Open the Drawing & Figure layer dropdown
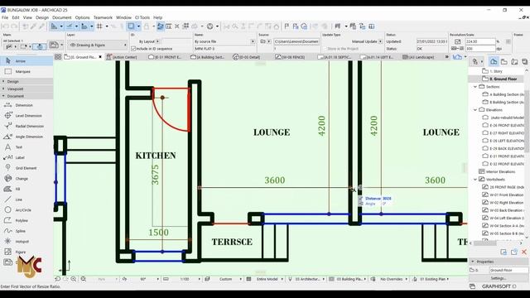This screenshot has width=530, height=298. pos(98,45)
